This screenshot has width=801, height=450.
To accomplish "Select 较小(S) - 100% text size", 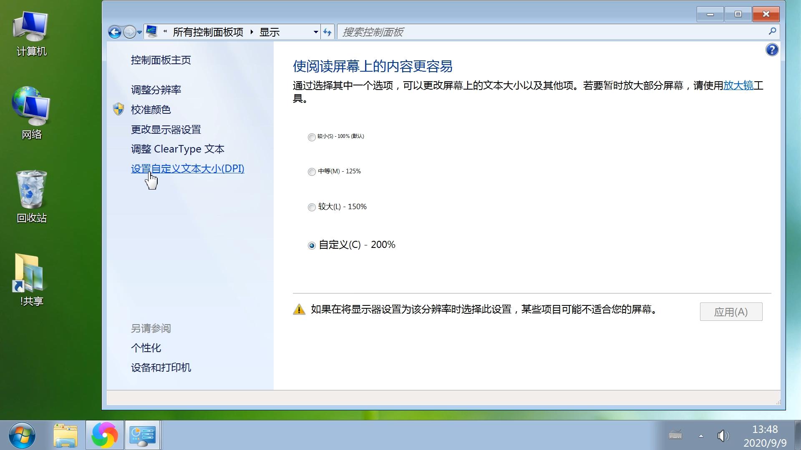I will [311, 137].
